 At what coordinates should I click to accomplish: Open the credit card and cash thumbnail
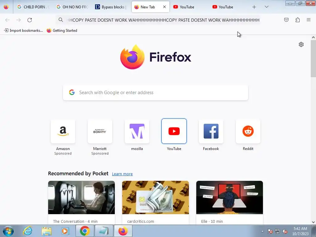tap(156, 197)
